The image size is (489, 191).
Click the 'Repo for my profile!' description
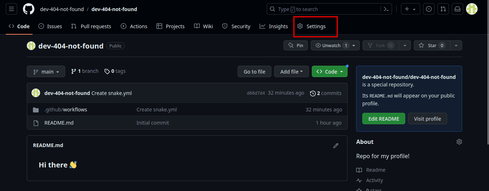pyautogui.click(x=383, y=156)
